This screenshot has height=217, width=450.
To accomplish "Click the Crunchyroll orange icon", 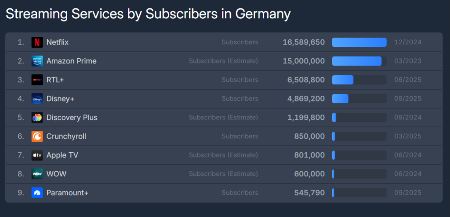I will point(37,136).
